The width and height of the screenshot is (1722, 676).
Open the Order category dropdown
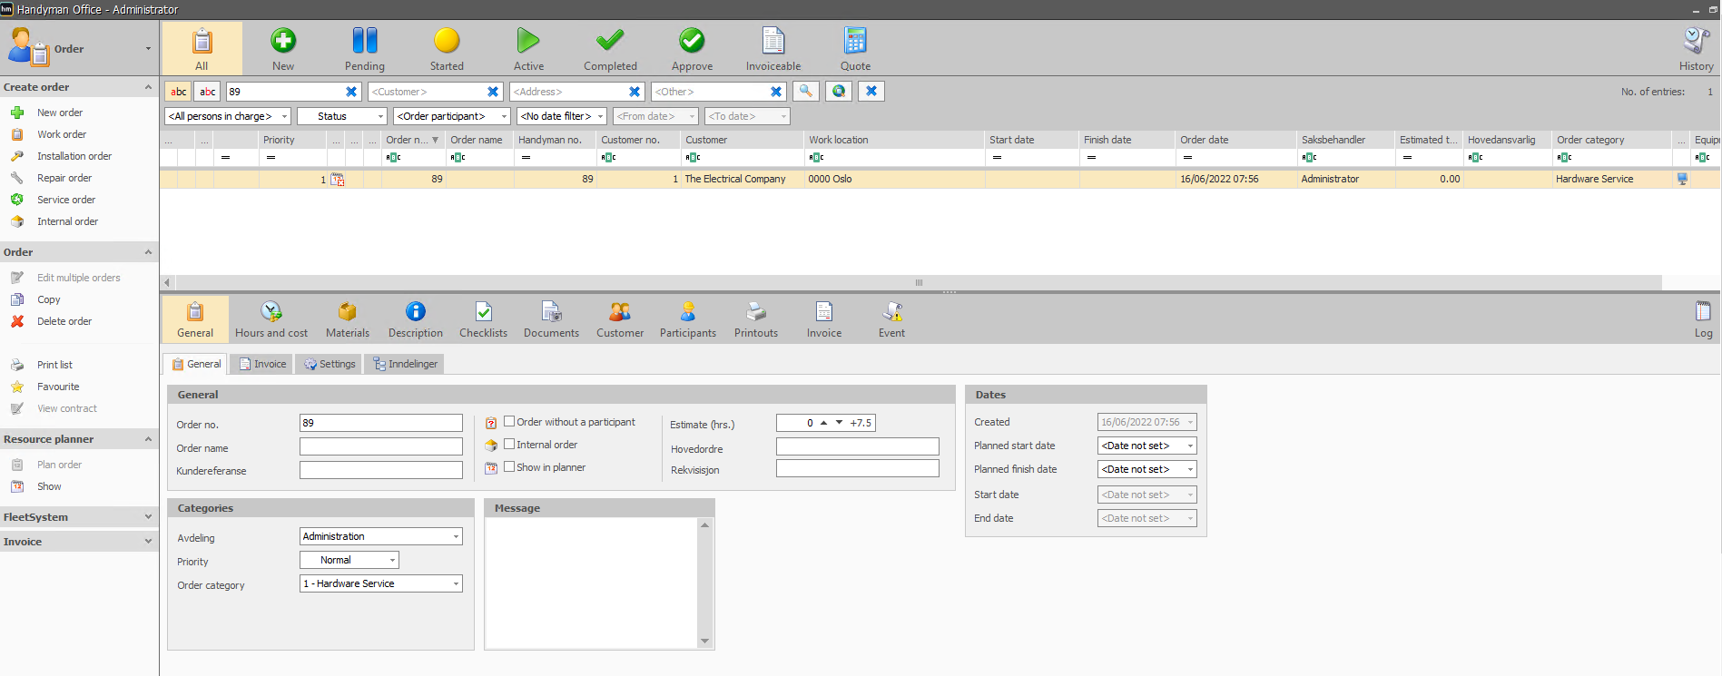point(381,583)
